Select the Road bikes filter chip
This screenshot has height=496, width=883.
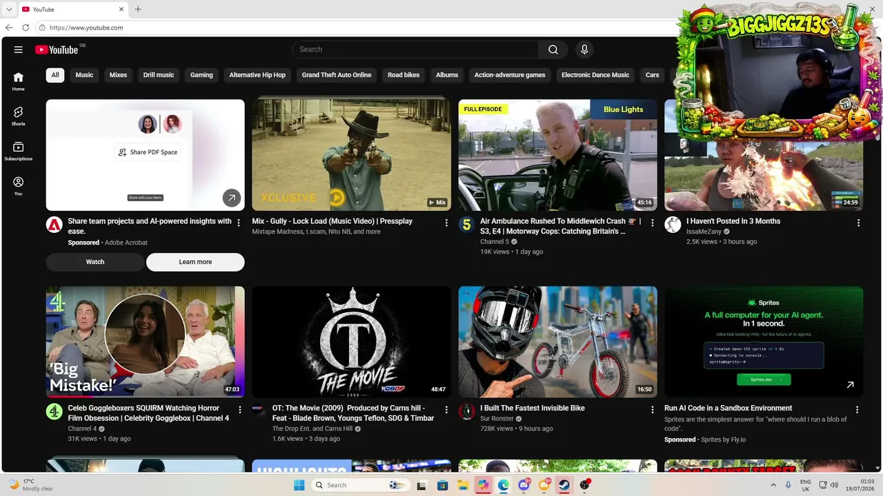coord(404,75)
